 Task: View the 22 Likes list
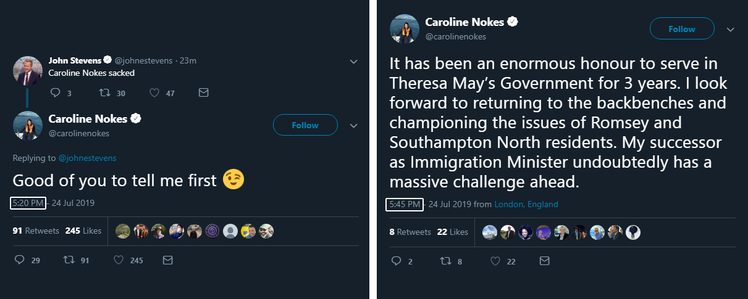[x=452, y=232]
